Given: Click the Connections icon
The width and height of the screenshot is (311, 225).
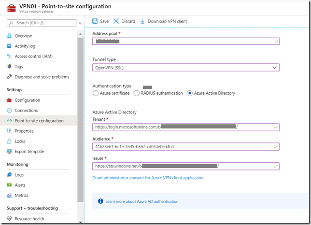Looking at the screenshot, I should (x=9, y=111).
